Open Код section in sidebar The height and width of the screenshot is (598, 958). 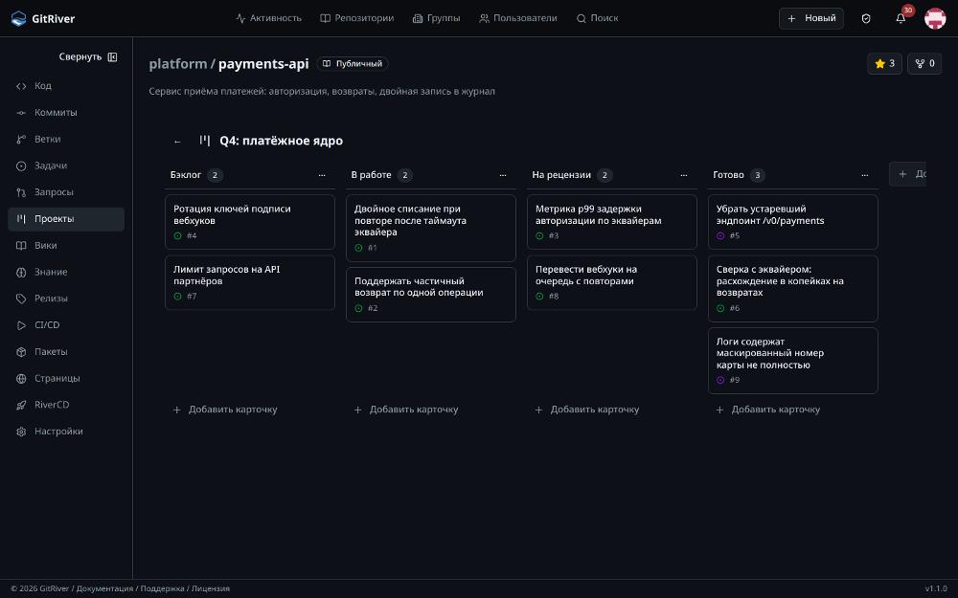[66, 86]
